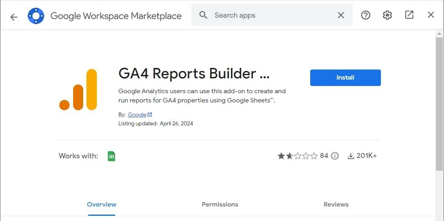The image size is (444, 221).
Task: Close the Marketplace dialog
Action: (x=431, y=15)
